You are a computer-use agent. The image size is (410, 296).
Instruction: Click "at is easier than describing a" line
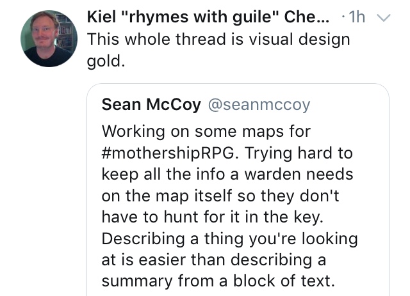tap(213, 260)
